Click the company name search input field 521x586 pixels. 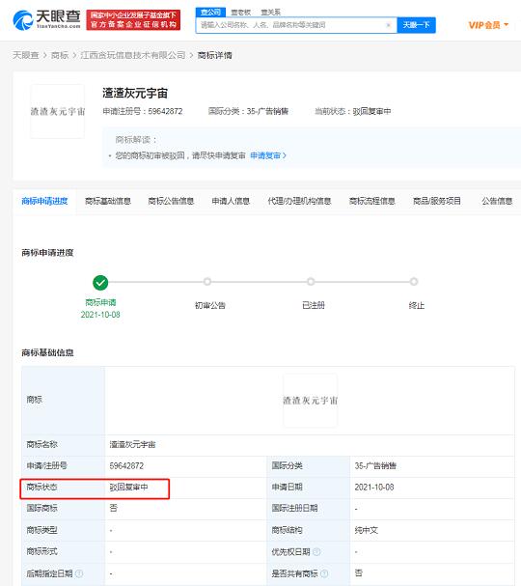coord(291,25)
